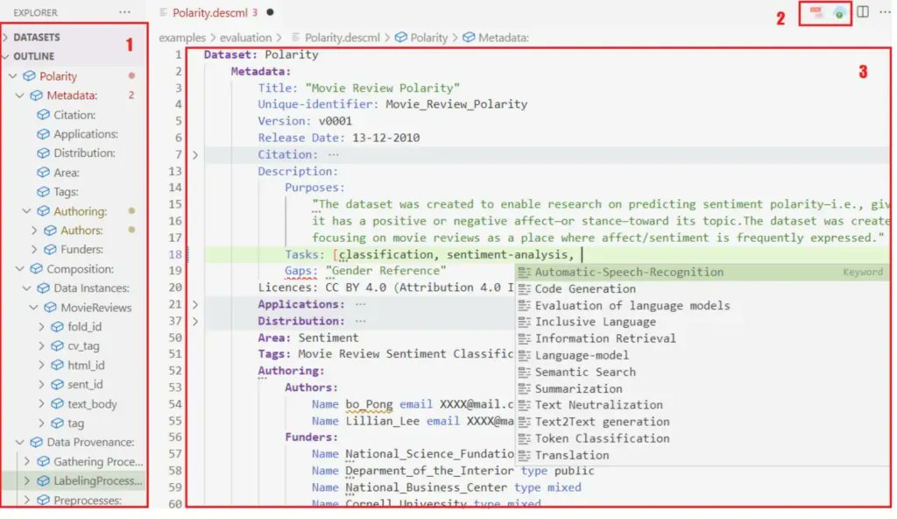Click the split editor icon
The image size is (897, 519).
pyautogui.click(x=863, y=11)
